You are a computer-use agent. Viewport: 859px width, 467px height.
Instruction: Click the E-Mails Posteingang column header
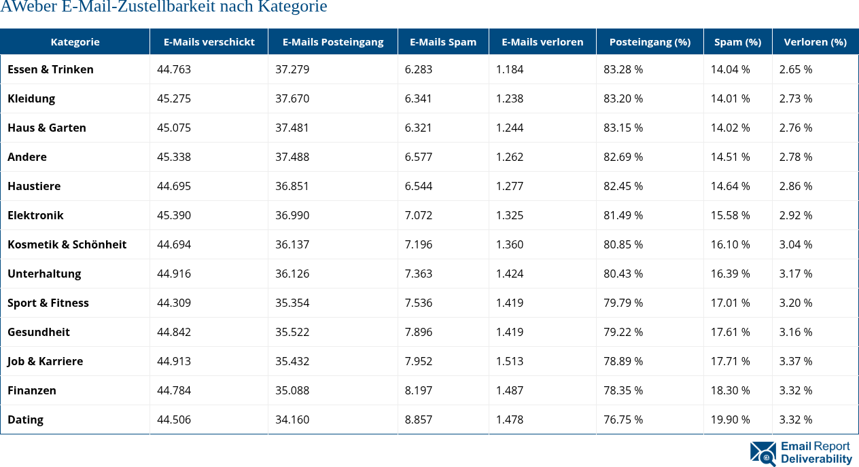[x=333, y=42]
